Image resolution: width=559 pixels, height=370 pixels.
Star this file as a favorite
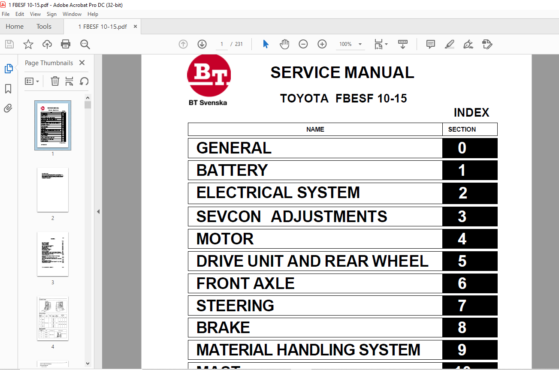[28, 44]
